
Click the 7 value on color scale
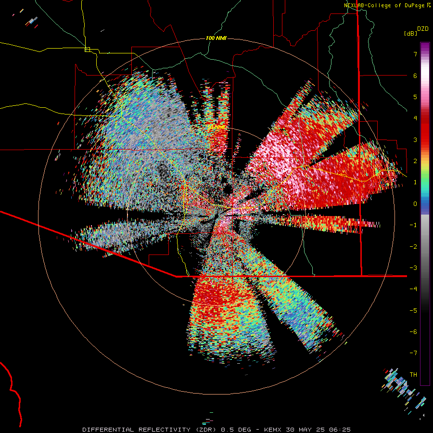click(415, 54)
